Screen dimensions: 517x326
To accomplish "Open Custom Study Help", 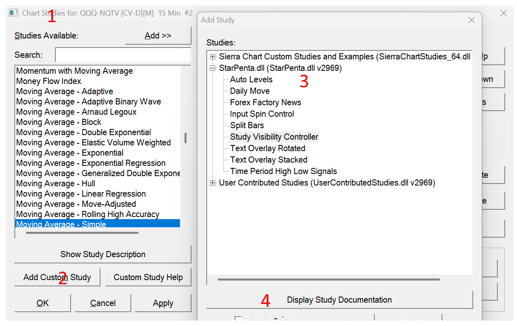I will (x=148, y=277).
